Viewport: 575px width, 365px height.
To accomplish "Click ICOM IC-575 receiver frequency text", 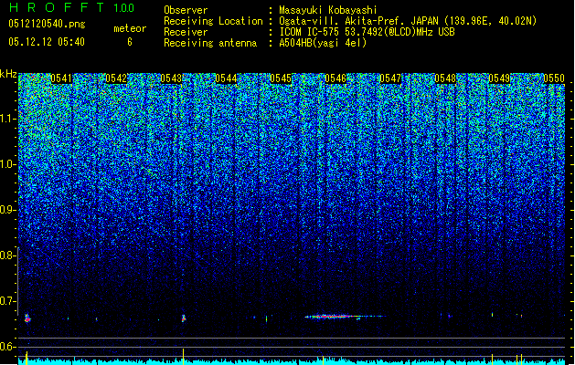I will coord(367,32).
